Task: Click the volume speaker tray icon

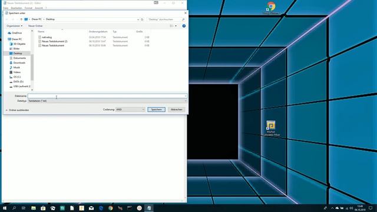Action: [x=351, y=208]
